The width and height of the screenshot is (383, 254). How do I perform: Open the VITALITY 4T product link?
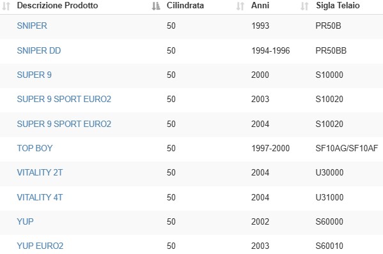[40, 197]
